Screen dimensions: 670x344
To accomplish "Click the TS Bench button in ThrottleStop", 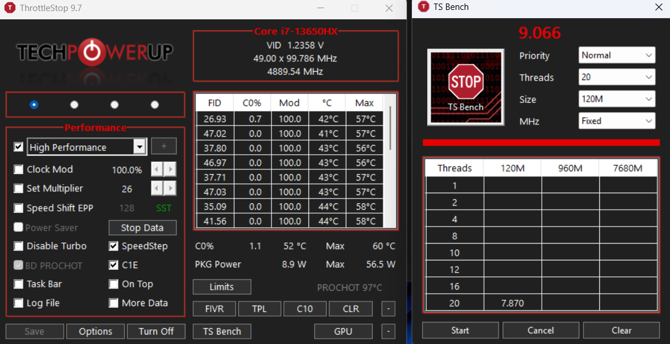I will [222, 331].
